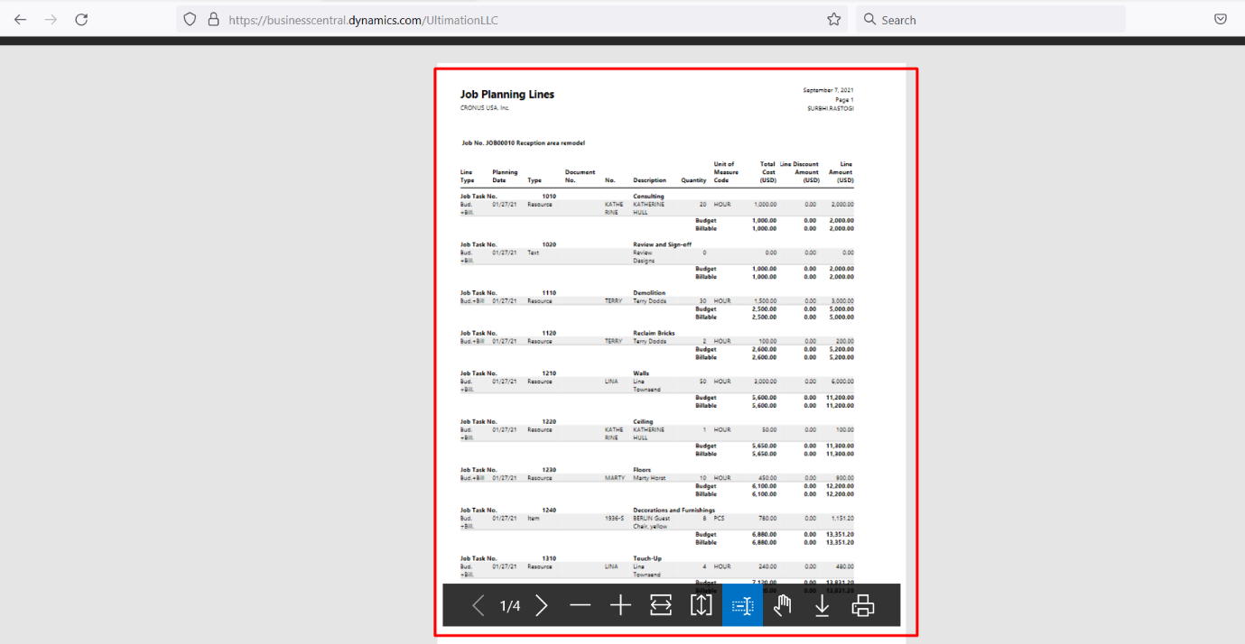Image resolution: width=1245 pixels, height=644 pixels.
Task: Download the Job Planning Lines report
Action: tap(822, 605)
